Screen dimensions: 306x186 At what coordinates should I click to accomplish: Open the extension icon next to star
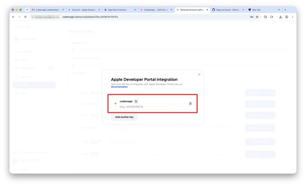pos(266,17)
